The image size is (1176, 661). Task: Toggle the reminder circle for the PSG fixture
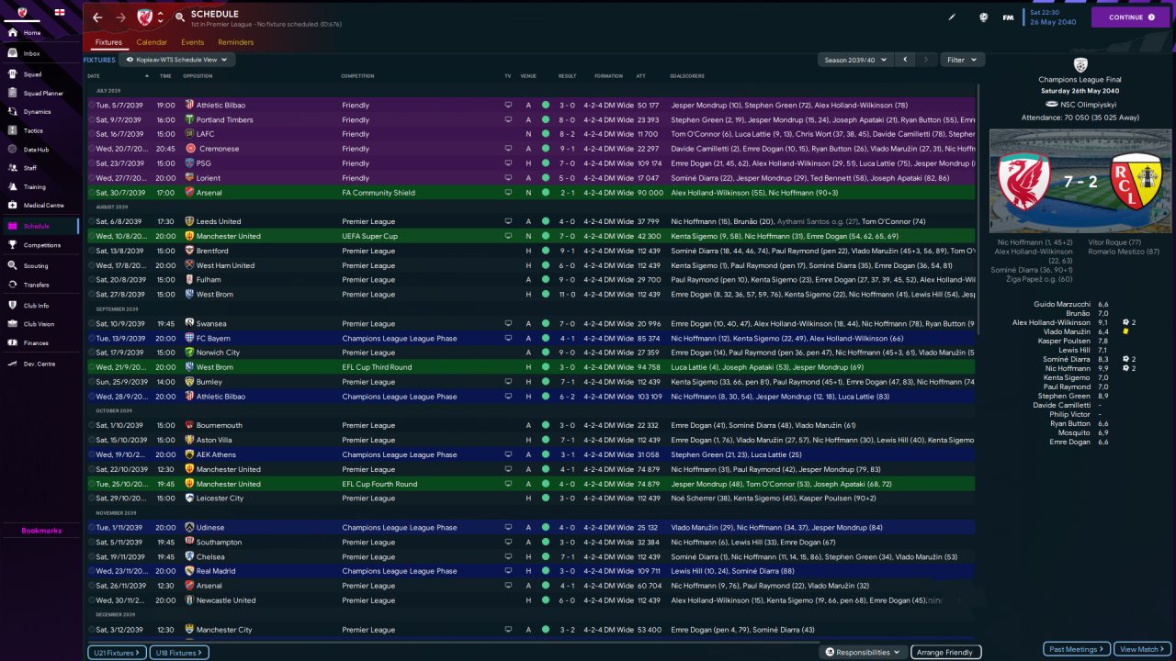point(91,163)
